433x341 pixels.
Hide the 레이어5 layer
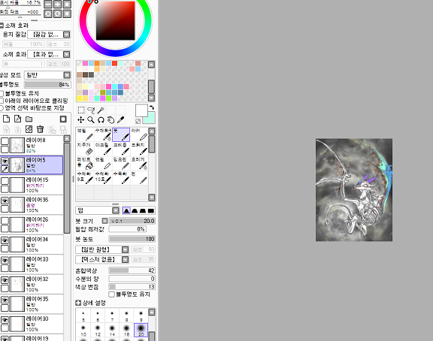coord(5,161)
